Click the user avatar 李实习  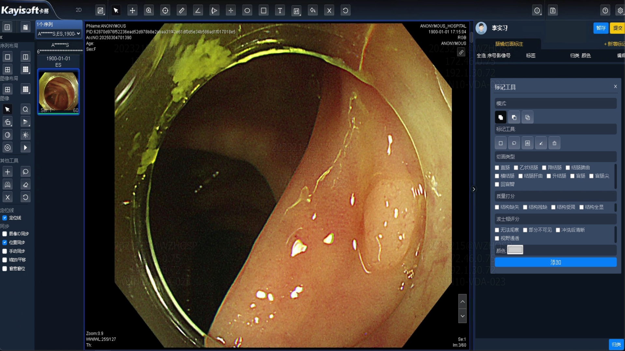tap(481, 28)
